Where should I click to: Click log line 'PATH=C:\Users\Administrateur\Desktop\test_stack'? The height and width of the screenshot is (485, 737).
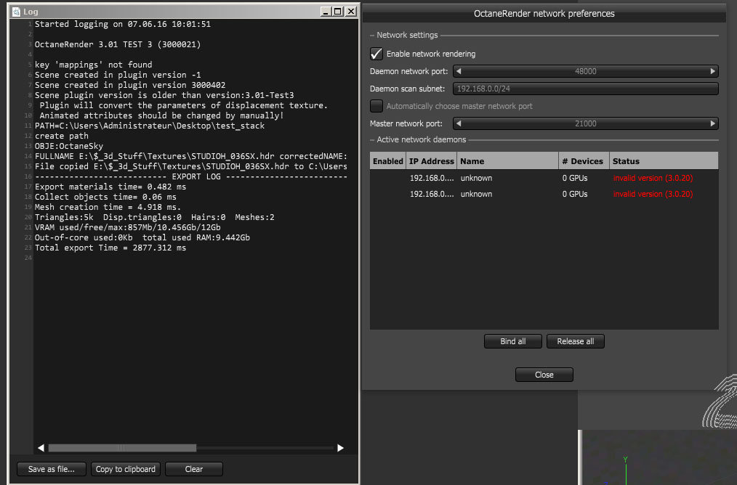(x=150, y=126)
